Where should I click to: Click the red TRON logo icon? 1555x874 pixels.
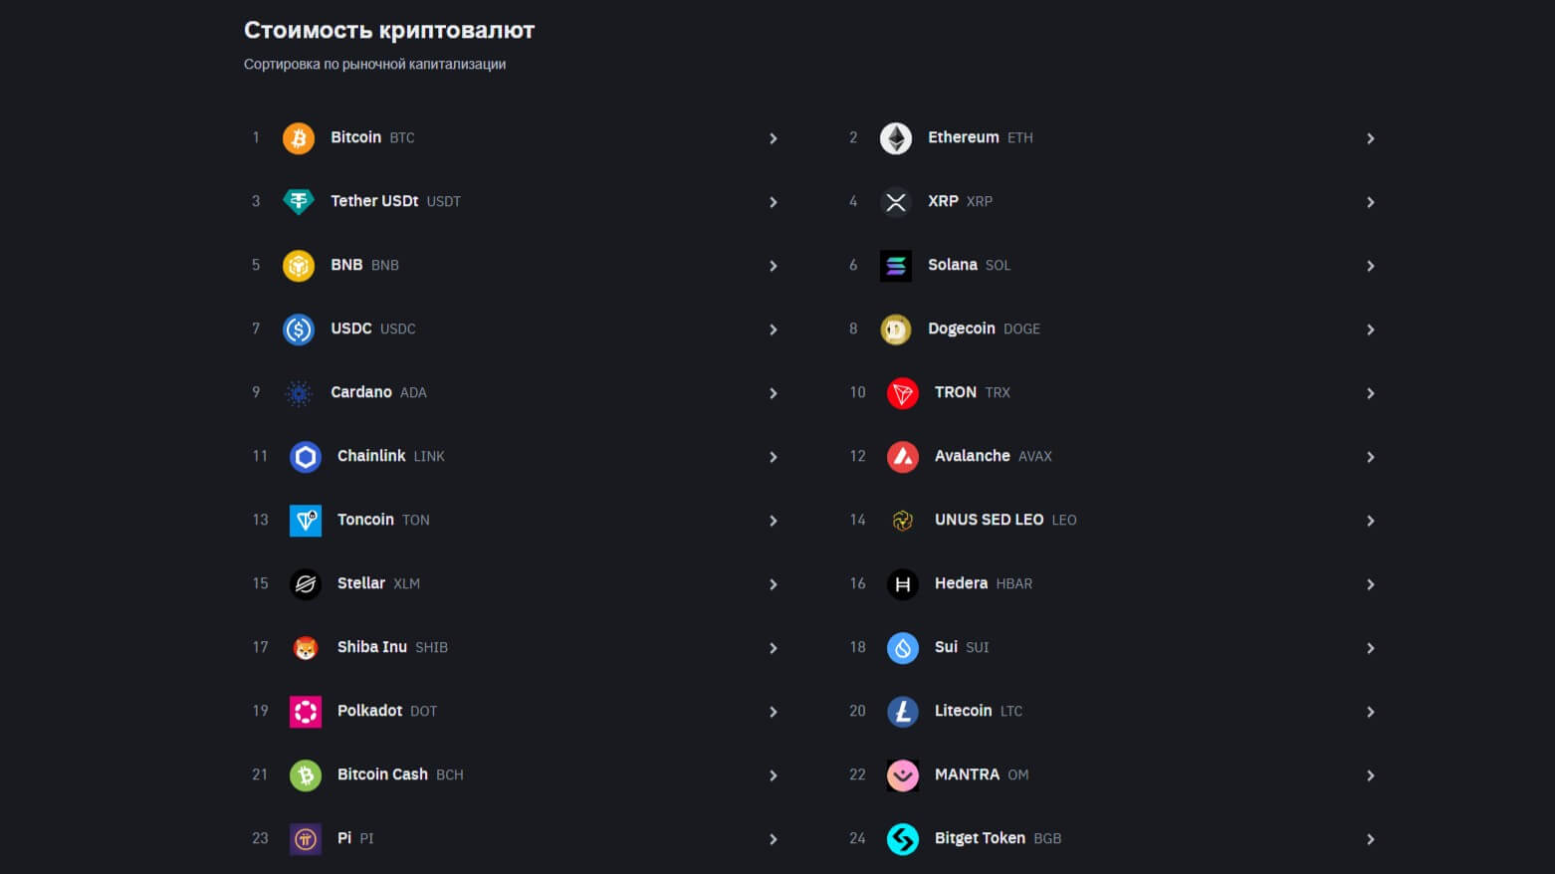coord(903,393)
